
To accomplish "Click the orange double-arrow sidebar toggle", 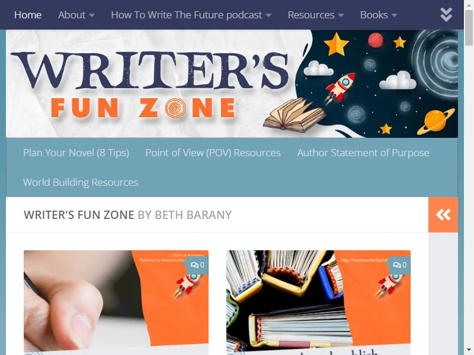I will click(x=443, y=215).
